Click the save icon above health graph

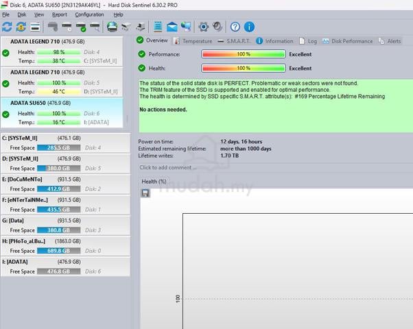click(145, 193)
